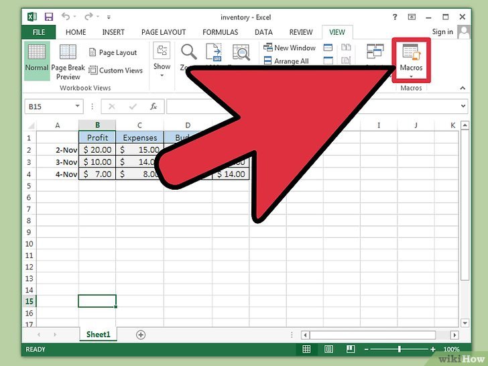Switch to the INSERT tab

[113, 32]
